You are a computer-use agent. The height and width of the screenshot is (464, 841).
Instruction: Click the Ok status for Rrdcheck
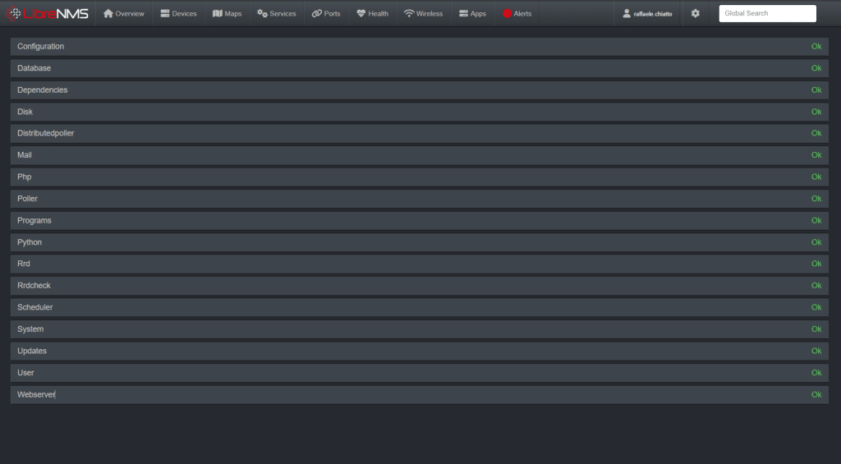pyautogui.click(x=816, y=286)
